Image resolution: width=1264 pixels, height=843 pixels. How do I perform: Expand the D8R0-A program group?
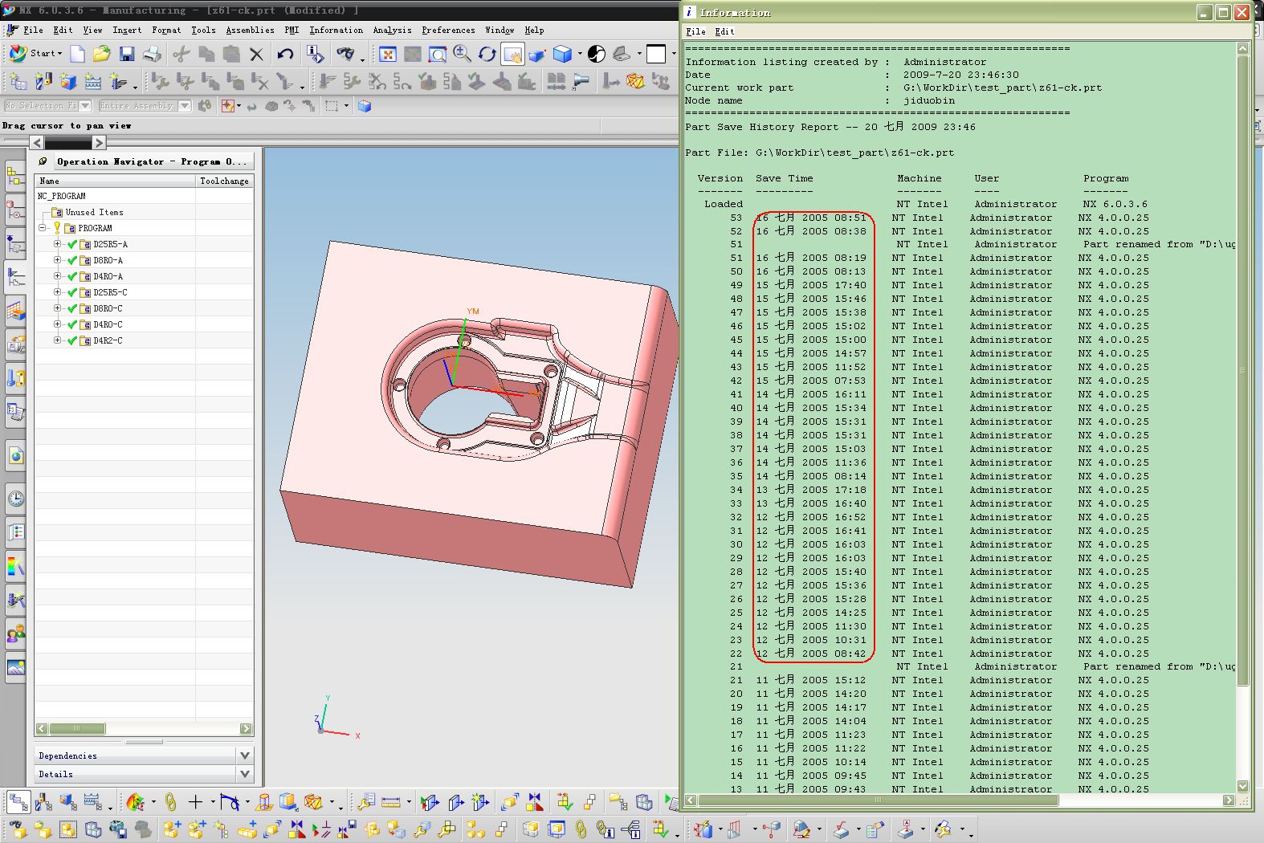click(57, 260)
